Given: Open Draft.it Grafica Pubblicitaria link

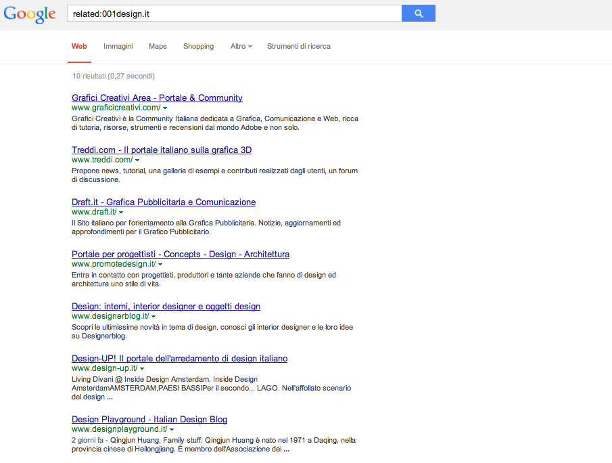Looking at the screenshot, I should click(x=164, y=202).
